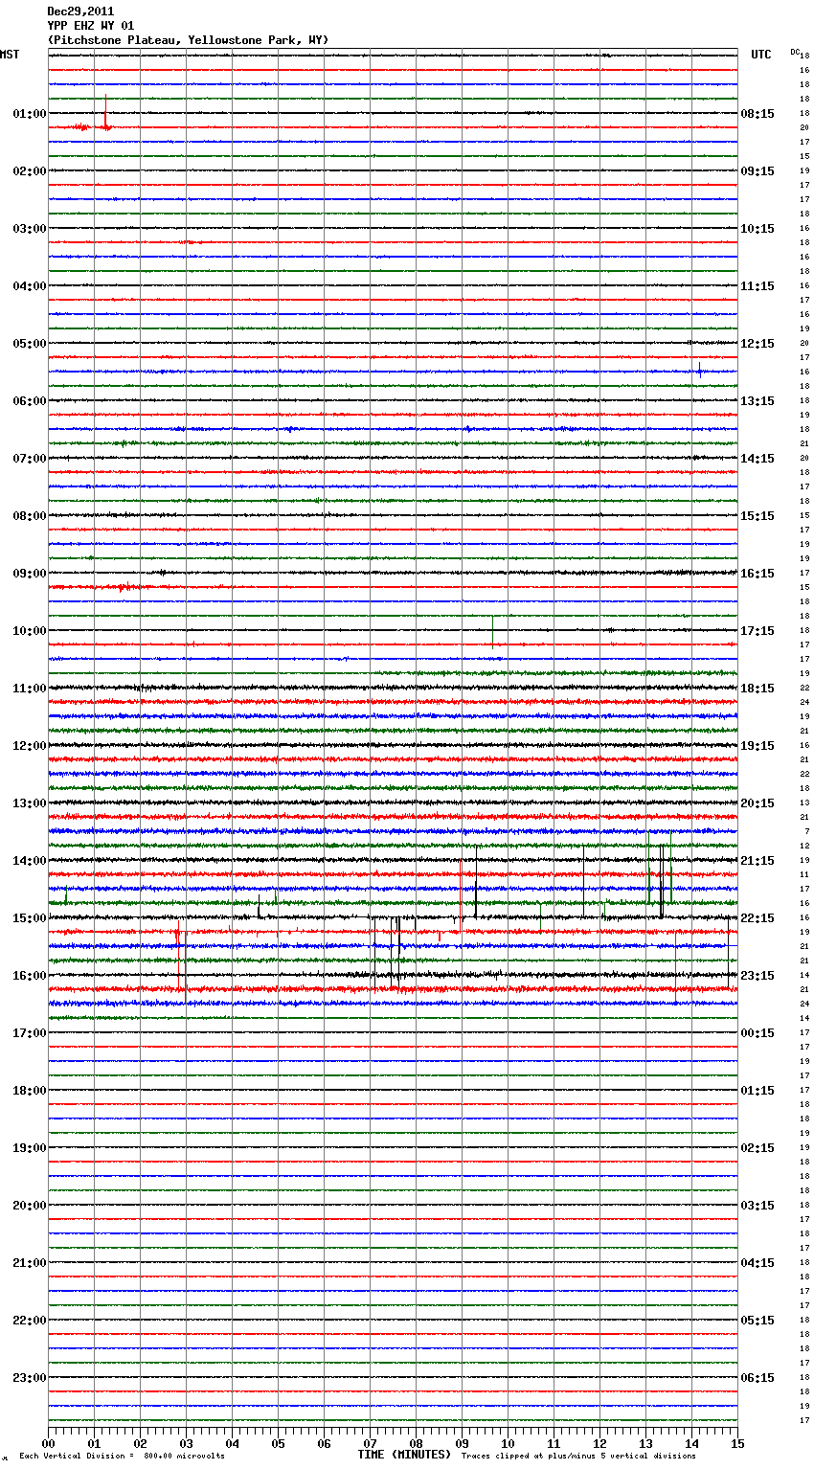The width and height of the screenshot is (814, 1469).
Task: Click the 05:15 UTC time label
Action: pyautogui.click(x=757, y=1321)
